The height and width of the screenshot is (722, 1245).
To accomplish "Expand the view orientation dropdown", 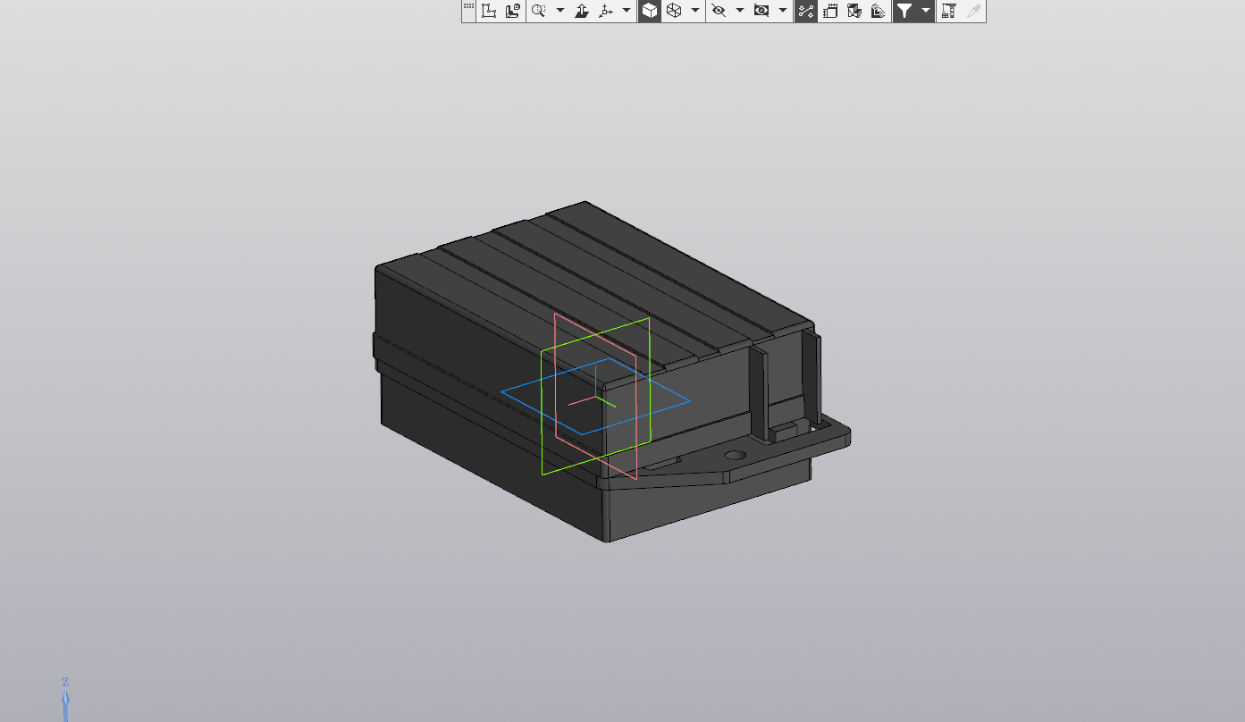I will (x=627, y=11).
